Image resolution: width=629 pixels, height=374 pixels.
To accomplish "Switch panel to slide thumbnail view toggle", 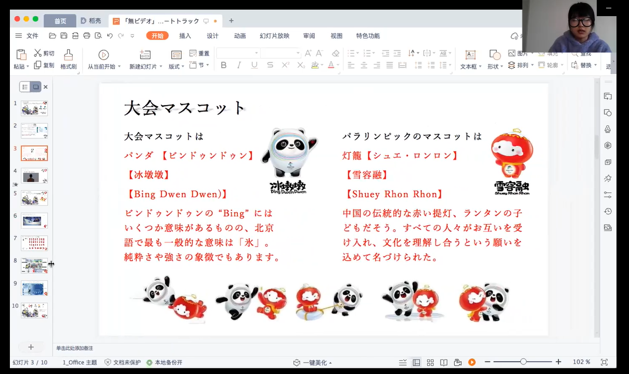I will pos(35,87).
